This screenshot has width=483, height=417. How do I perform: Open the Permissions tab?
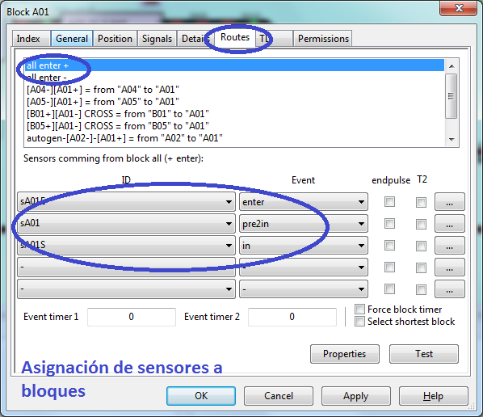[x=323, y=39]
